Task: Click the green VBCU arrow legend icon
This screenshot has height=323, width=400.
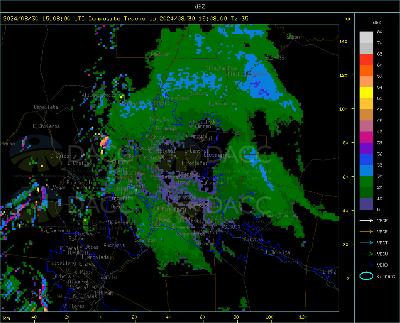Action: (x=366, y=254)
